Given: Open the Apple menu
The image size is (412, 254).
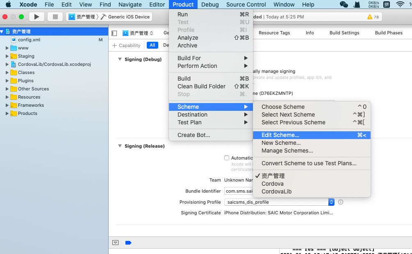Looking at the screenshot, I should [9, 4].
